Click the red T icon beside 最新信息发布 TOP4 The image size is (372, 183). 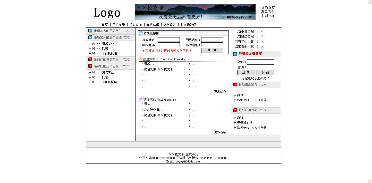235,85
